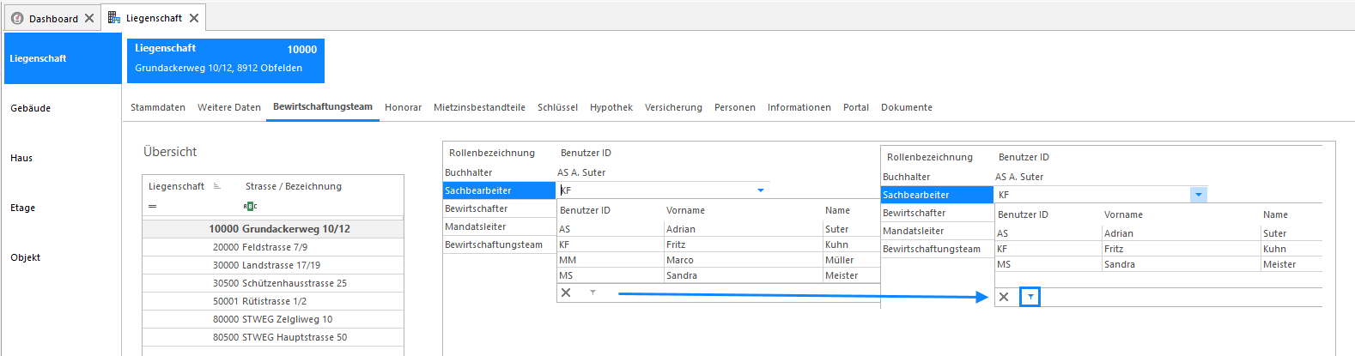The width and height of the screenshot is (1355, 356).
Task: Click Benutzer ID header in three-row list
Action: [1024, 214]
